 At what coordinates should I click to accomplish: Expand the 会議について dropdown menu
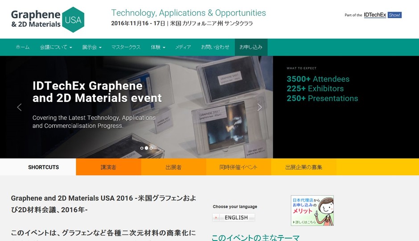[x=56, y=47]
